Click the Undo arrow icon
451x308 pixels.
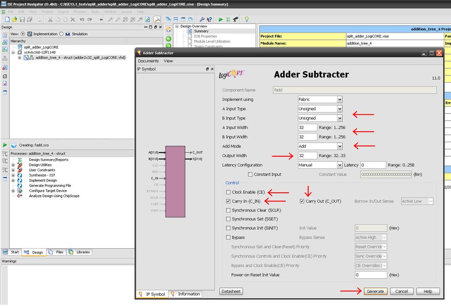82,19
